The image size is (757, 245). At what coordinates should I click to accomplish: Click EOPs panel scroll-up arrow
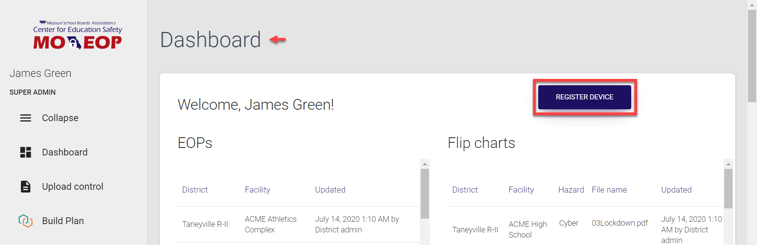(425, 164)
